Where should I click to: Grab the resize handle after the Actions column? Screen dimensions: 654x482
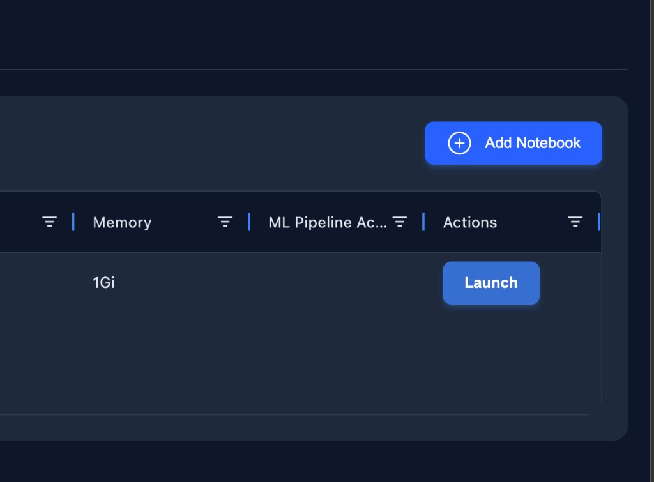point(598,222)
